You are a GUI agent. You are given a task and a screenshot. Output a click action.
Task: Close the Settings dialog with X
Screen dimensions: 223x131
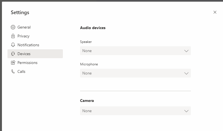[215, 12]
